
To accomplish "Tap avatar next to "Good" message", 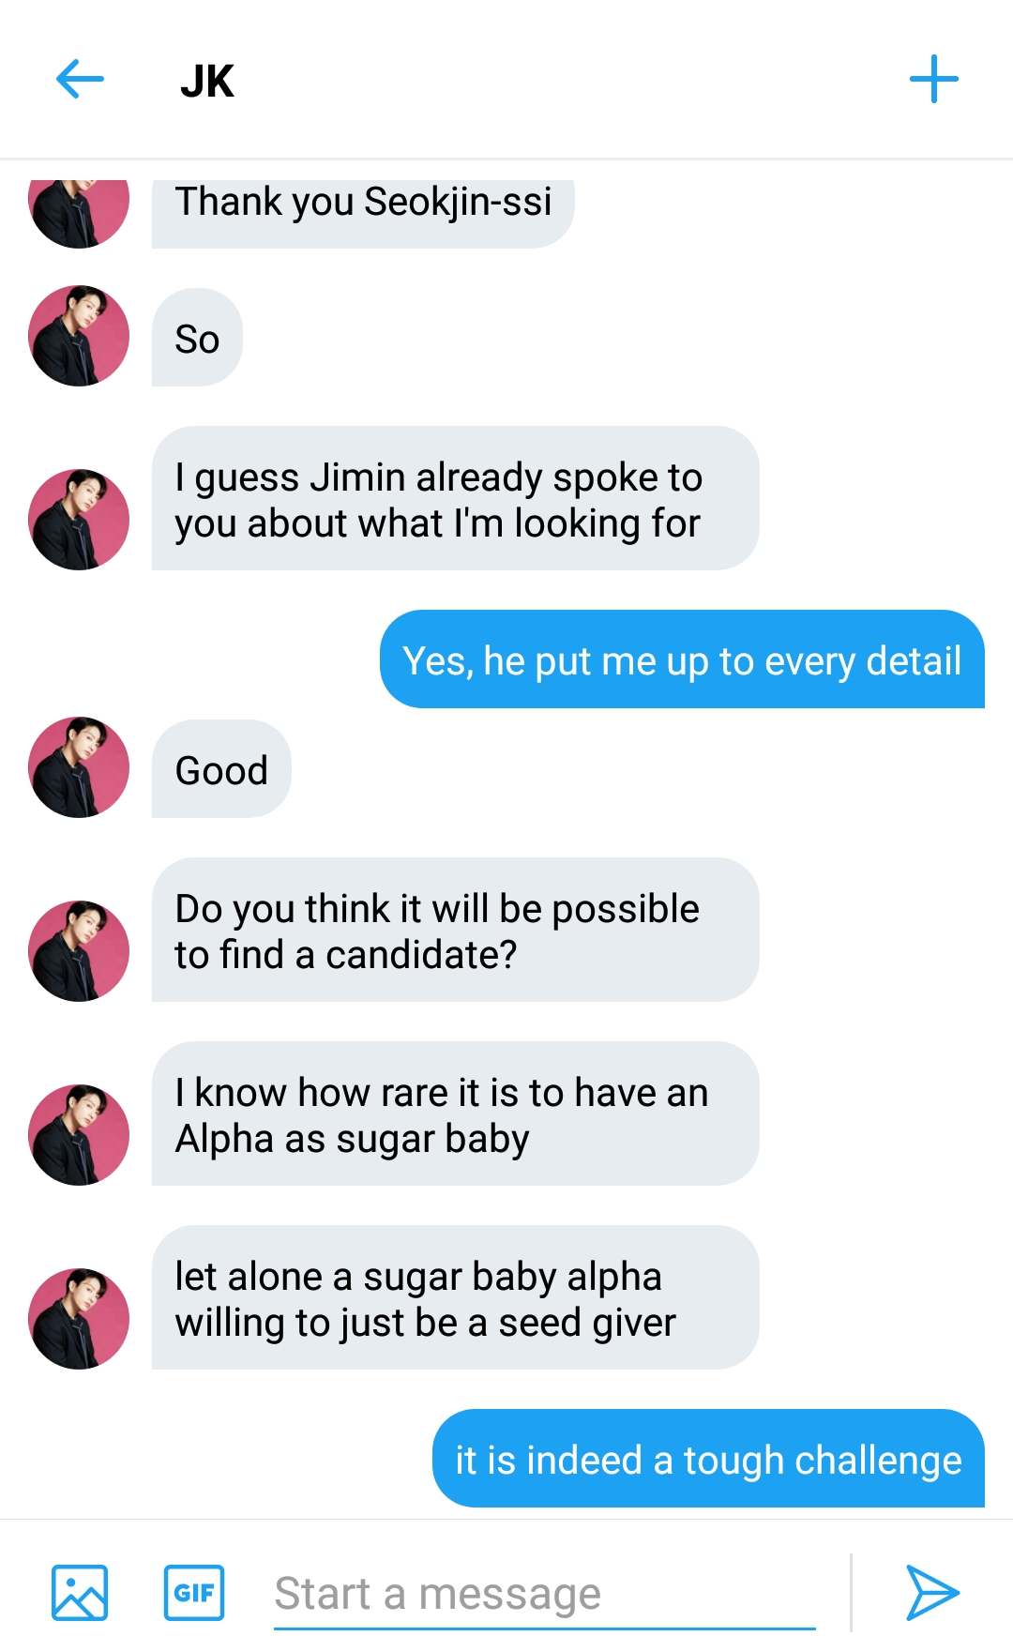I will (79, 767).
